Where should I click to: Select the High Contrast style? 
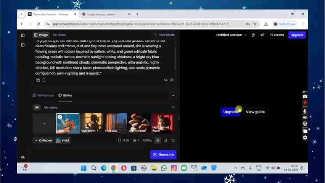click(x=138, y=124)
